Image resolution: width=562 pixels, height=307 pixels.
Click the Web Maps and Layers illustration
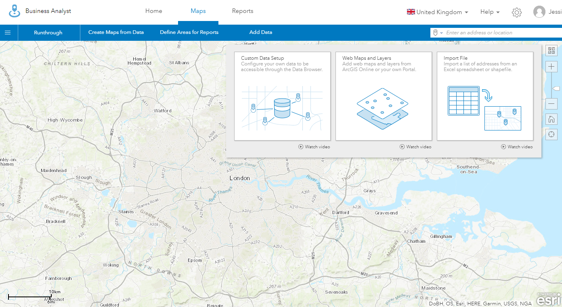coord(383,109)
